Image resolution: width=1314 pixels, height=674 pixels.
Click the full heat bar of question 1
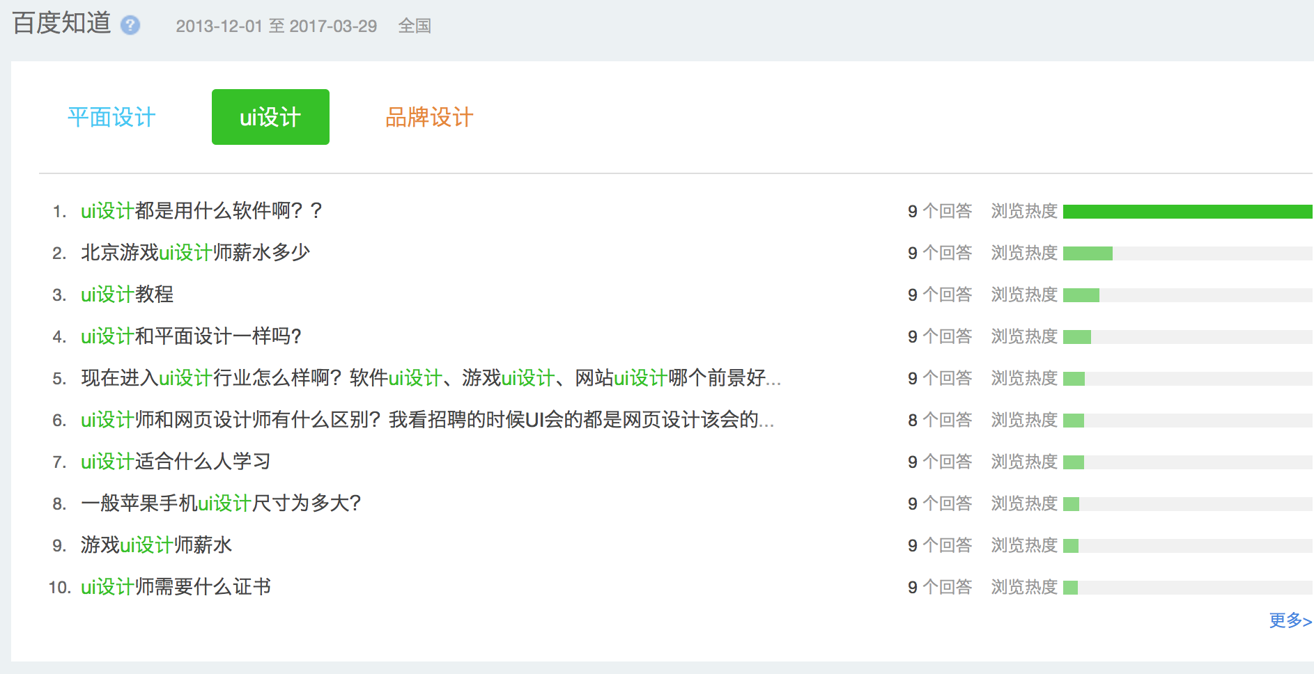point(1187,212)
